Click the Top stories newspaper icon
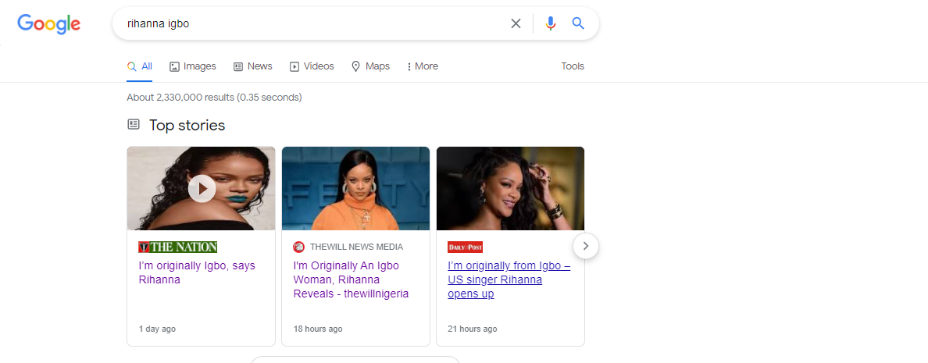This screenshot has height=363, width=928. click(x=134, y=124)
